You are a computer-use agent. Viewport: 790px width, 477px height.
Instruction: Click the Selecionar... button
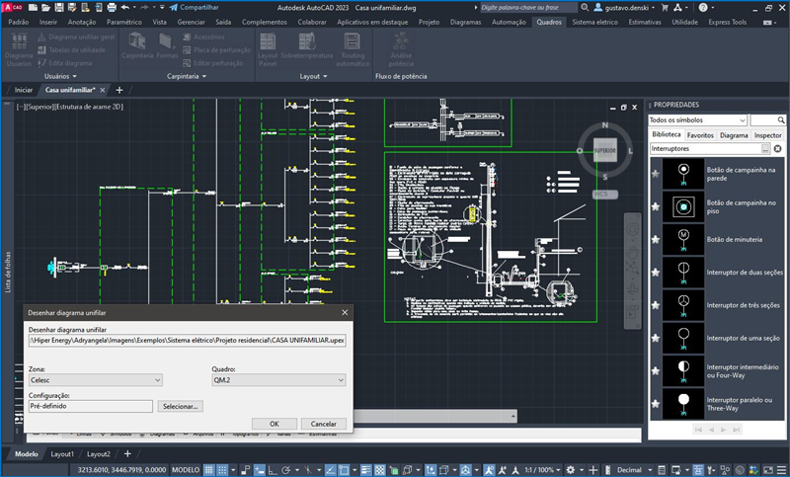point(181,406)
